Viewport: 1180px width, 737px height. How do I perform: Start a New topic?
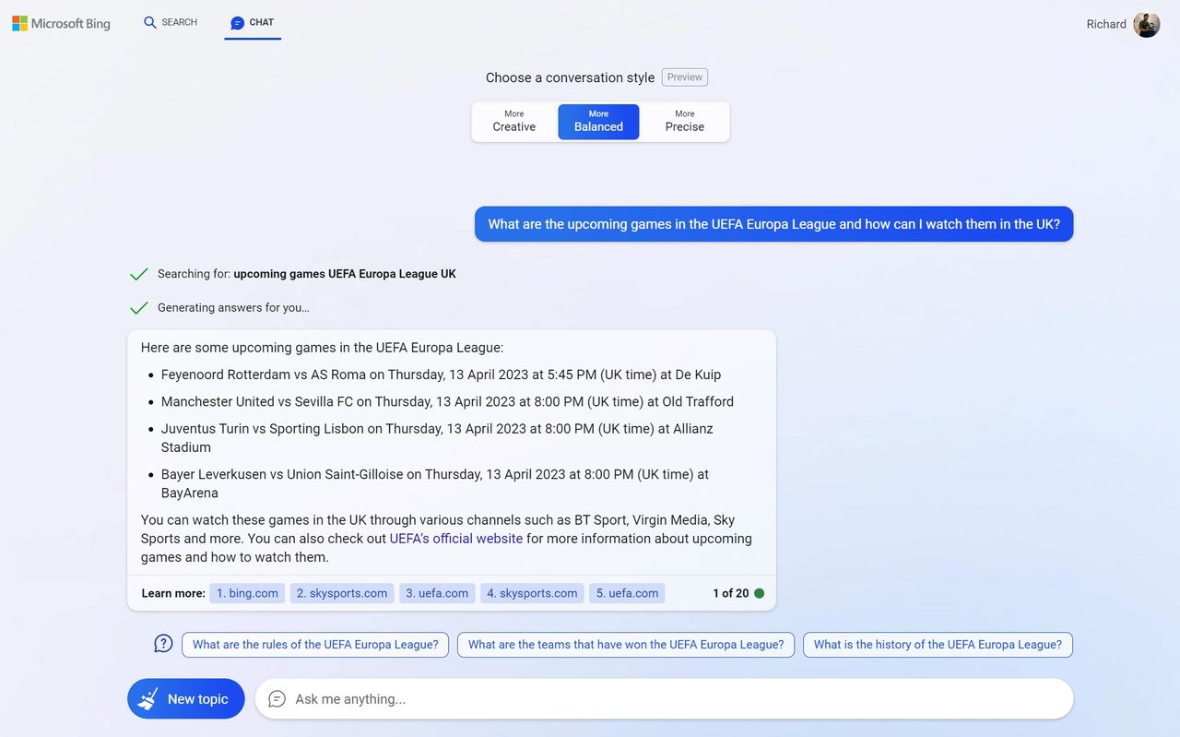tap(186, 699)
